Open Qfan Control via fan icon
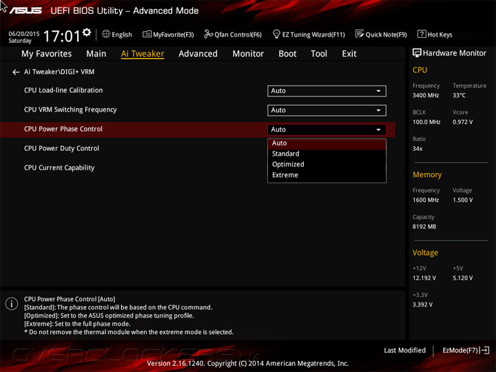The height and width of the screenshot is (372, 496). (208, 34)
